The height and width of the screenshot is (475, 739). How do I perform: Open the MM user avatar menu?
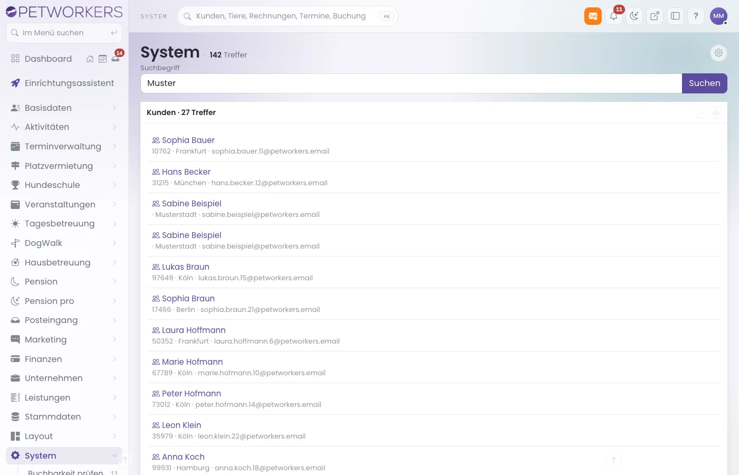718,16
